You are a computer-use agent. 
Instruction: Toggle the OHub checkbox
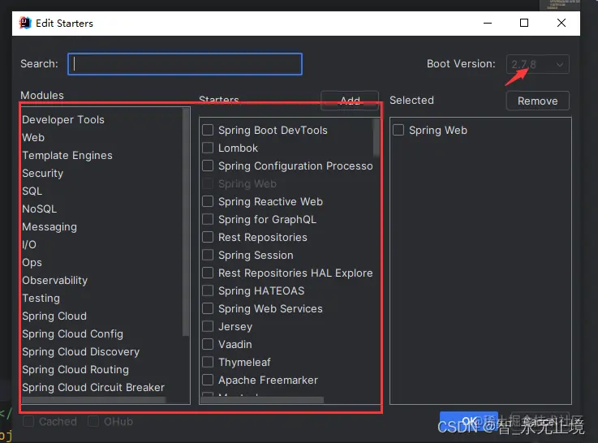pos(93,422)
